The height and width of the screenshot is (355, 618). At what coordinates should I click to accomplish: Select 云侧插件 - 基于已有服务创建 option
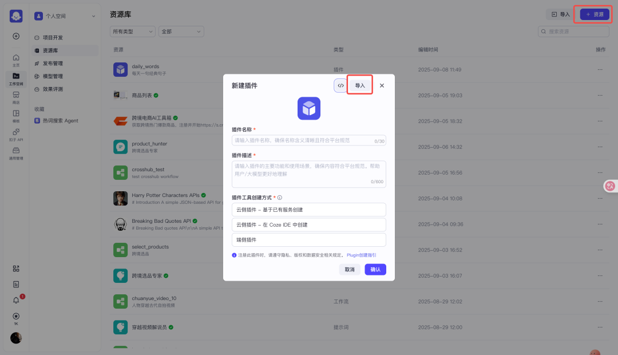click(x=308, y=210)
